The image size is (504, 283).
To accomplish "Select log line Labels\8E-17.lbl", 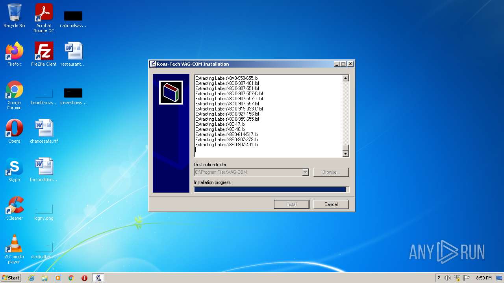I will (220, 124).
